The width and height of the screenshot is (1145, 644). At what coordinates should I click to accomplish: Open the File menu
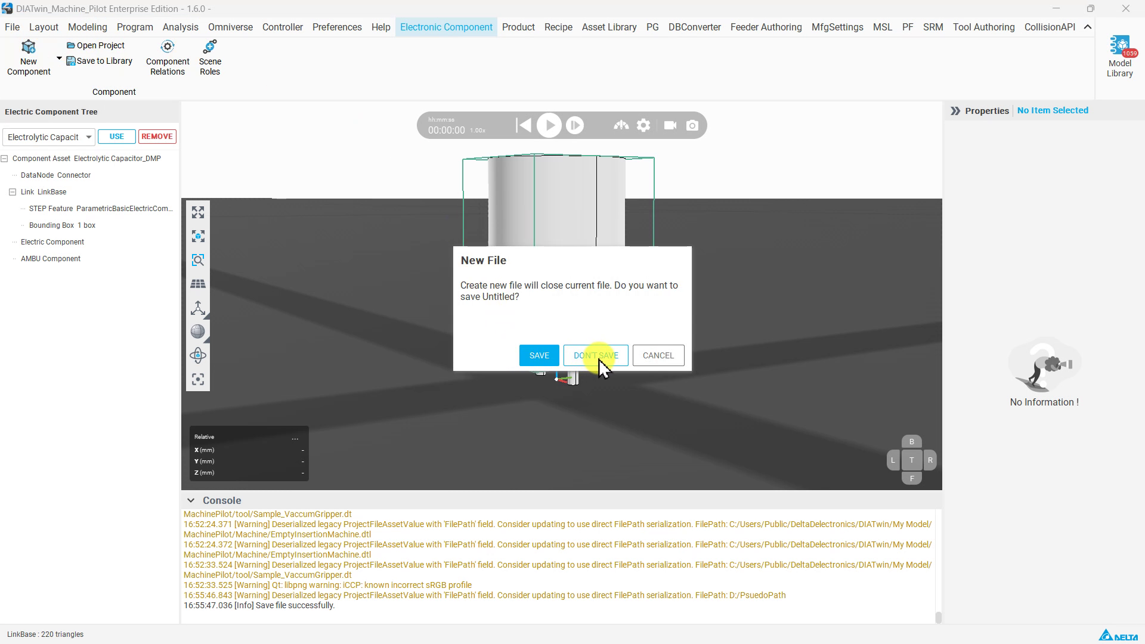tap(12, 27)
